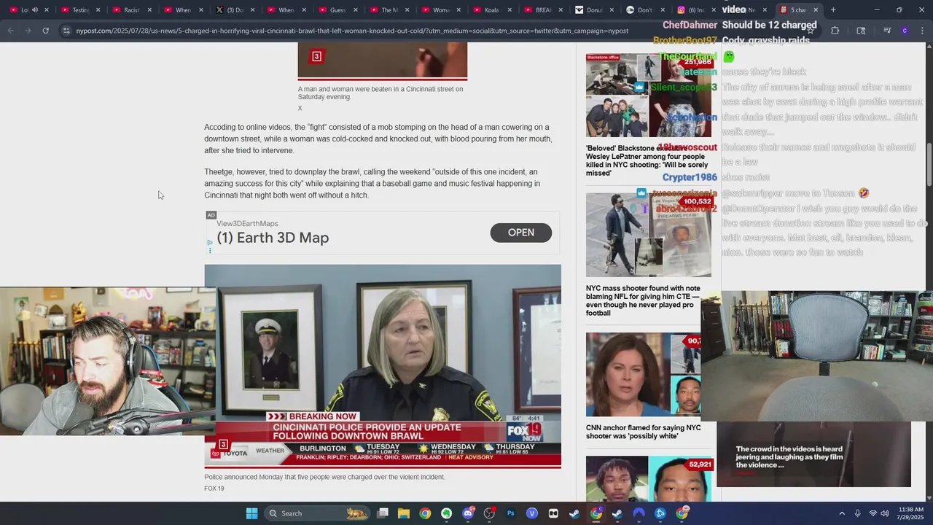Screen dimensions: 933x525
Task: Click the '(1) Earth 3D Map' ad title
Action: tap(273, 238)
